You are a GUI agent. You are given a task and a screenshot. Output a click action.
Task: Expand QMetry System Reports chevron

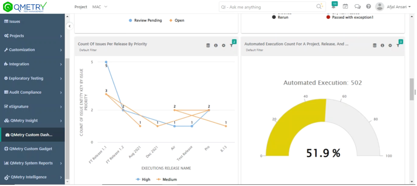[61, 163]
